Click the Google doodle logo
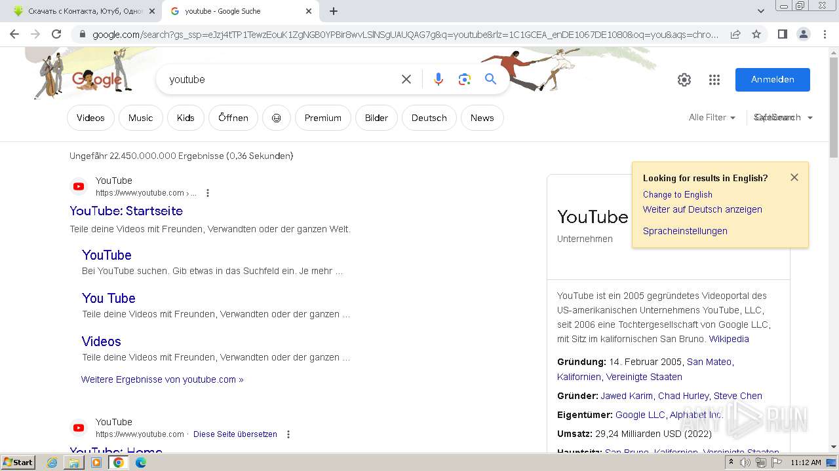This screenshot has height=471, width=839. pyautogui.click(x=97, y=80)
